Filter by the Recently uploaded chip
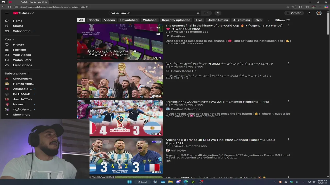Image resolution: width=330 pixels, height=185 pixels. pos(176,20)
